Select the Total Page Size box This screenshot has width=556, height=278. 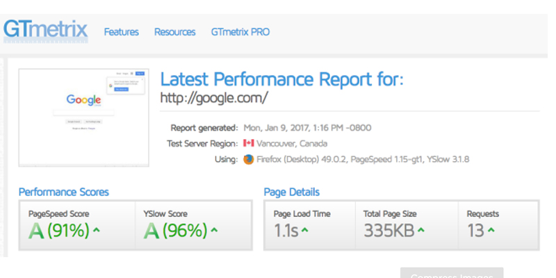point(406,224)
